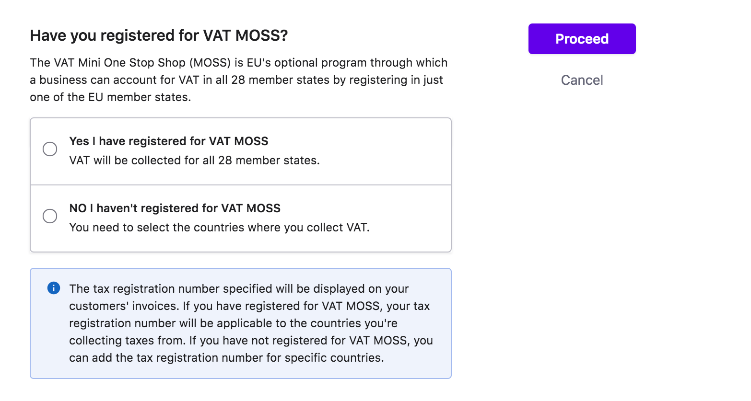The image size is (751, 401).
Task: Click 'The tax registration number specified' notice line
Action: coord(239,289)
